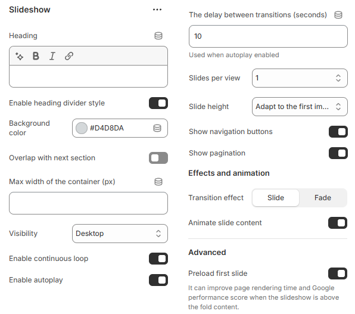Click dynamic source icon beside Max width

(x=158, y=182)
